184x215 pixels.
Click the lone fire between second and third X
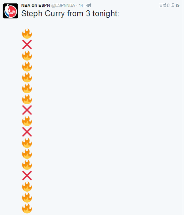[27, 121]
